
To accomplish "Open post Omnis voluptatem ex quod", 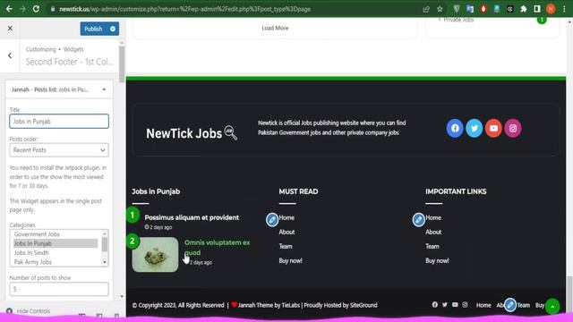I will click(x=217, y=247).
